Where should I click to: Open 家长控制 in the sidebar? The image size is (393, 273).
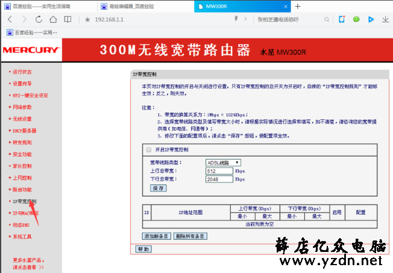tap(22, 166)
